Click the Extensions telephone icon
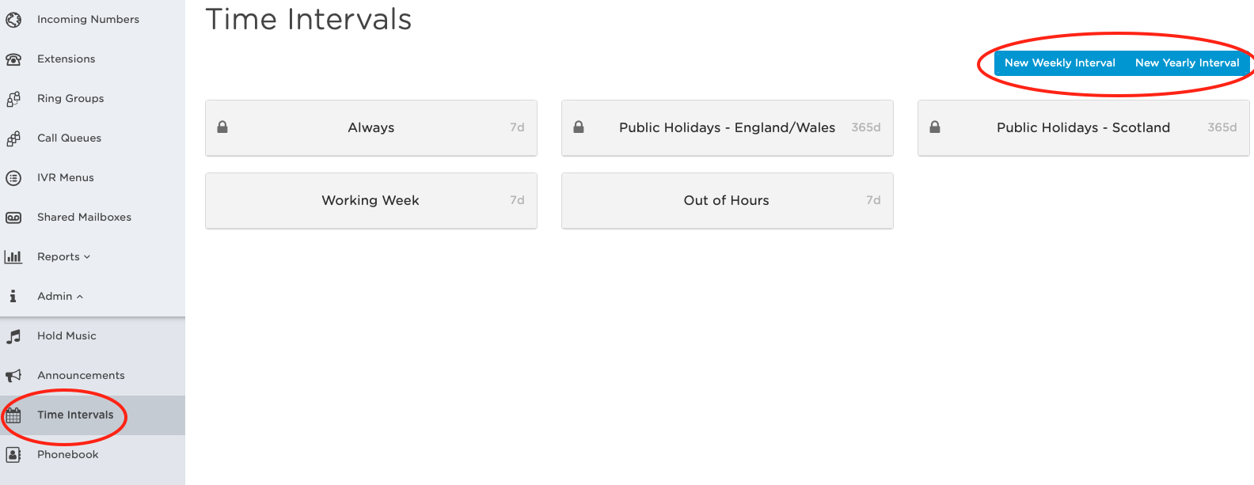 coord(13,59)
